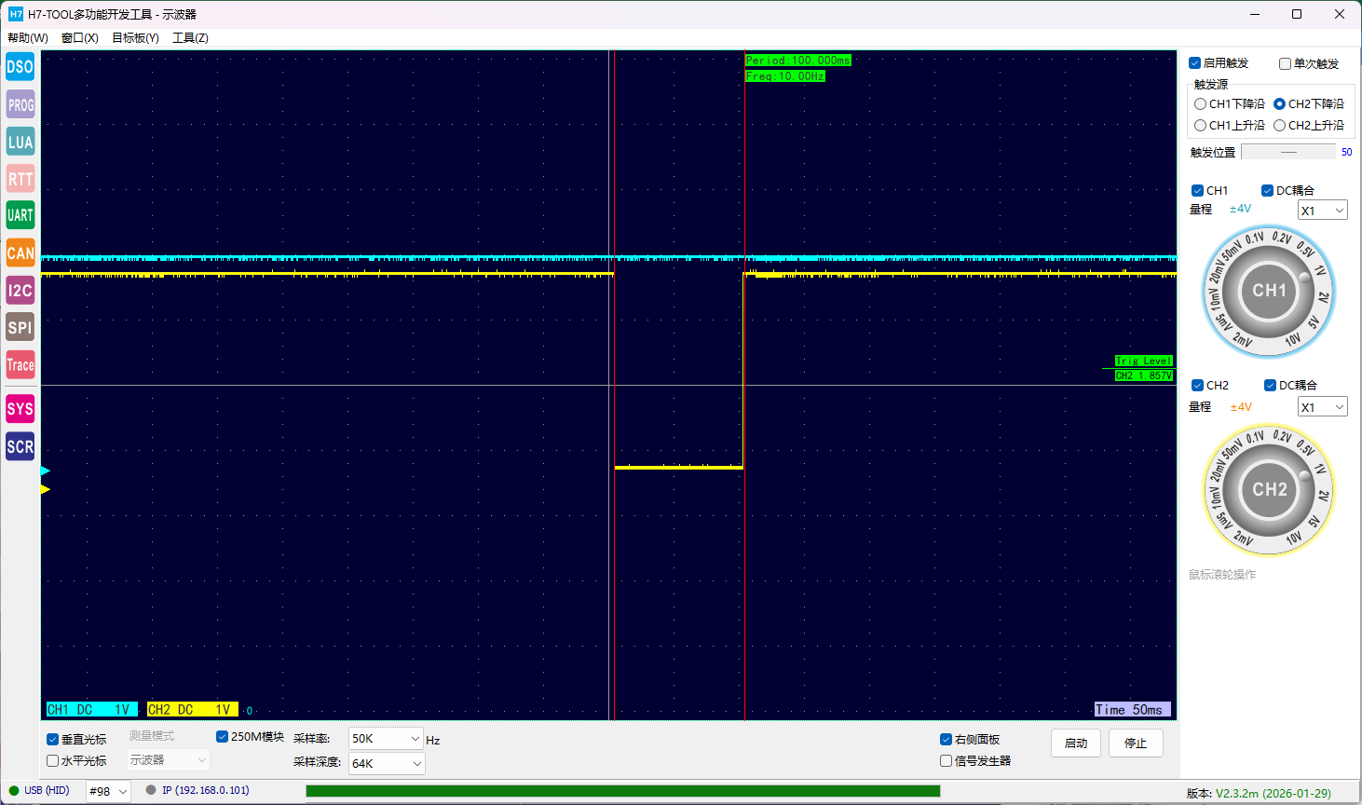The image size is (1362, 805).
Task: Open the LUA script icon
Action: point(20,142)
